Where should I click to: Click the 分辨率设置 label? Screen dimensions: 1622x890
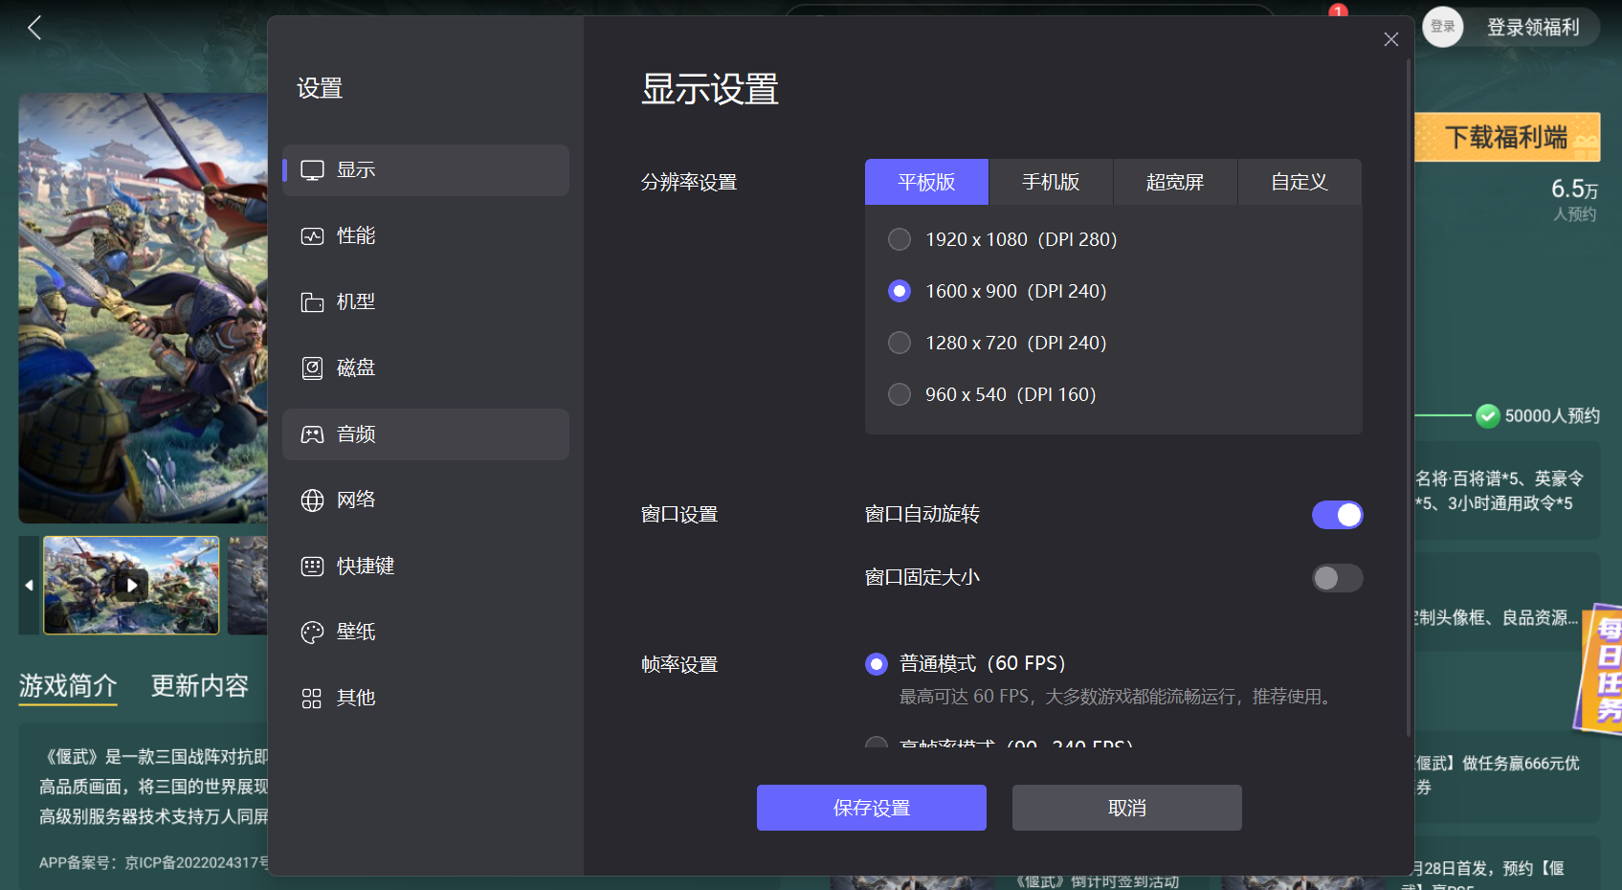pyautogui.click(x=689, y=182)
